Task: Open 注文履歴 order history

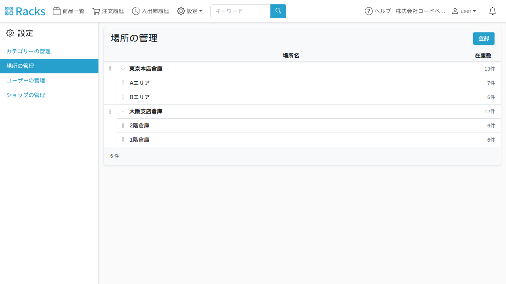Action: coord(108,11)
